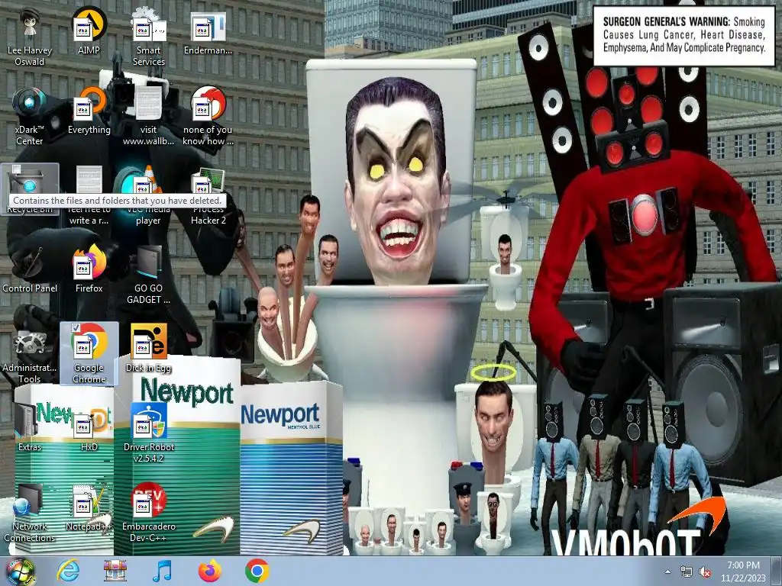Tick the Recycle Bin icon checkbox
The height and width of the screenshot is (586, 782).
(x=17, y=169)
